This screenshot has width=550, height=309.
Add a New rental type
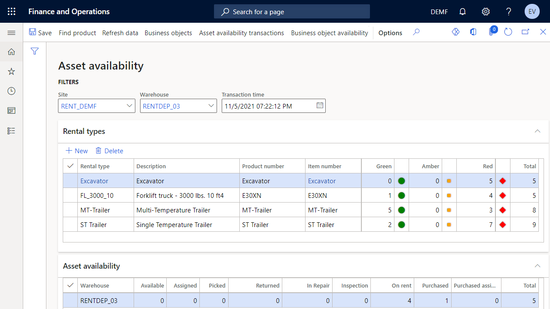(76, 151)
